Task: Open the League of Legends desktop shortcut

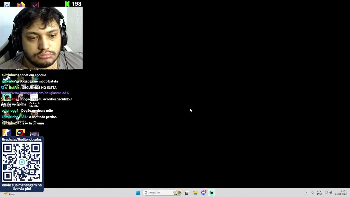Action: coord(34,81)
